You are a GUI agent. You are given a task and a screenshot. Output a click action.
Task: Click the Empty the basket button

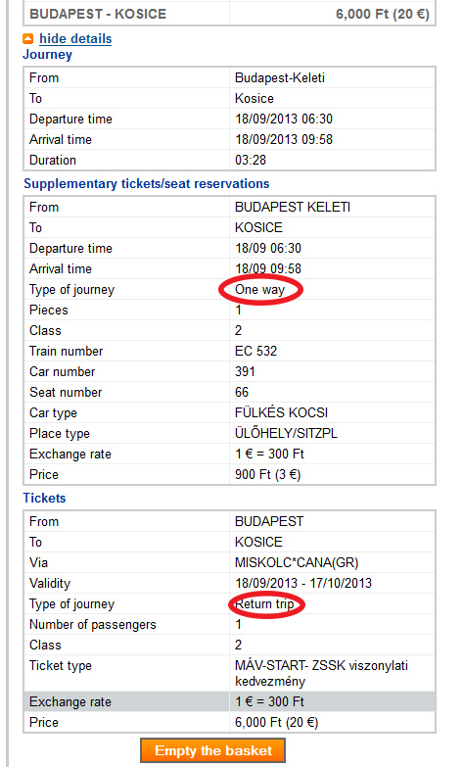click(212, 751)
